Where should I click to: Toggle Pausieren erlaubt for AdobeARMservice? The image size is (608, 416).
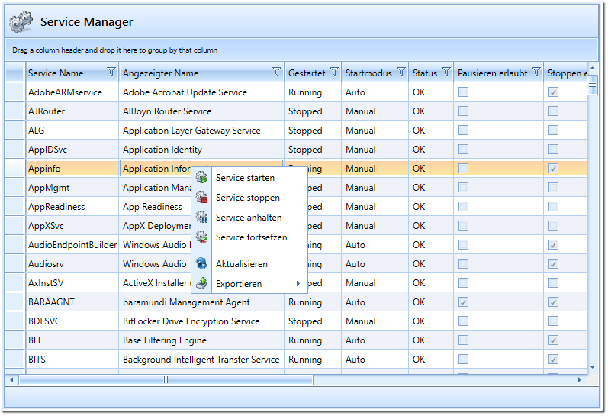463,92
